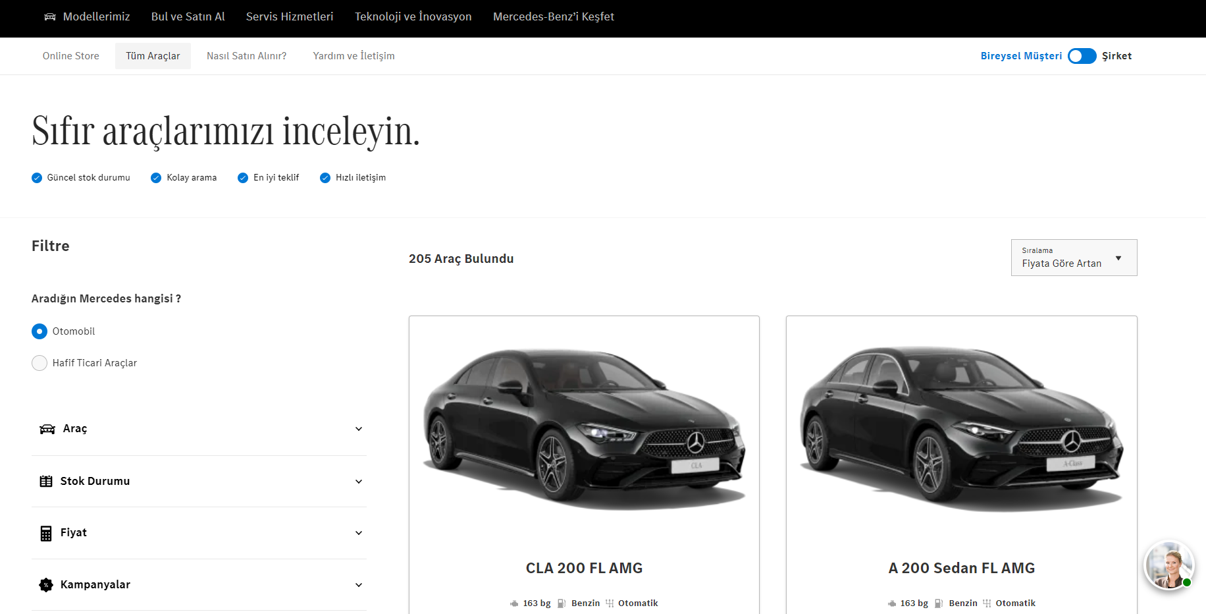Click the calendar icon of Stok Durumu

click(x=46, y=482)
